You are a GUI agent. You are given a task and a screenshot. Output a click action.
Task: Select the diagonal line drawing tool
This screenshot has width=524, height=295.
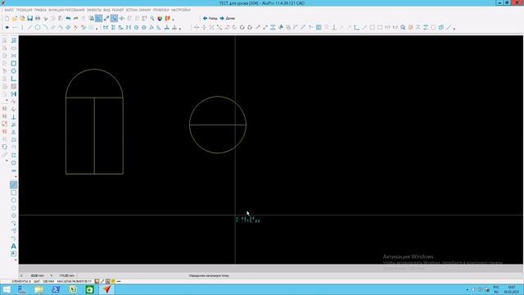point(30,27)
